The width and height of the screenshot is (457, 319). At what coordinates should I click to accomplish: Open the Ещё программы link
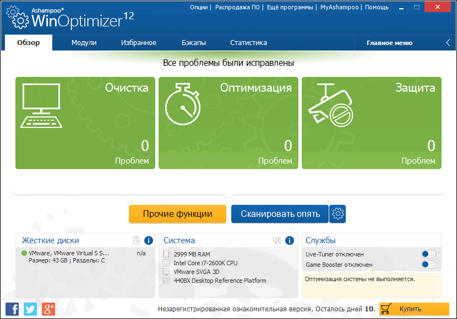[x=290, y=7]
